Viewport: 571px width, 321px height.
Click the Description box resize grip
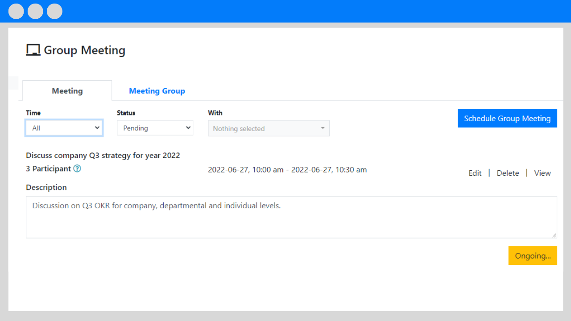(x=554, y=235)
